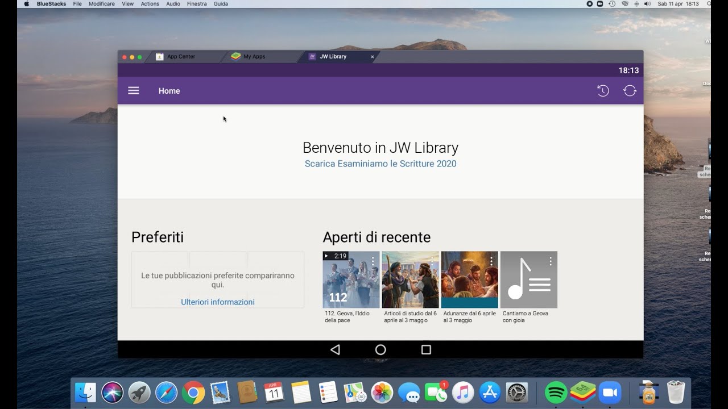Viewport: 728px width, 409px height.
Task: Tap the sync refresh icon
Action: pyautogui.click(x=630, y=91)
